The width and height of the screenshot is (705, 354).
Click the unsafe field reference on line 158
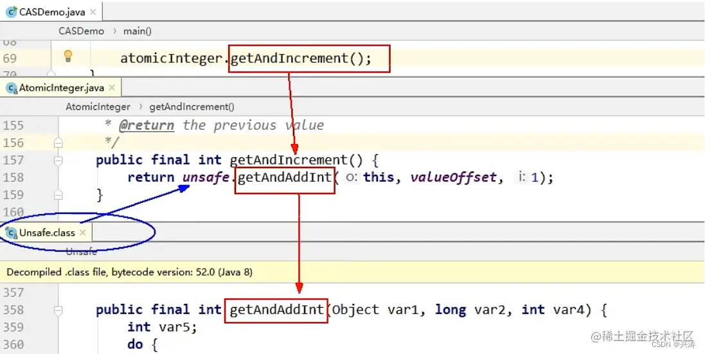206,177
